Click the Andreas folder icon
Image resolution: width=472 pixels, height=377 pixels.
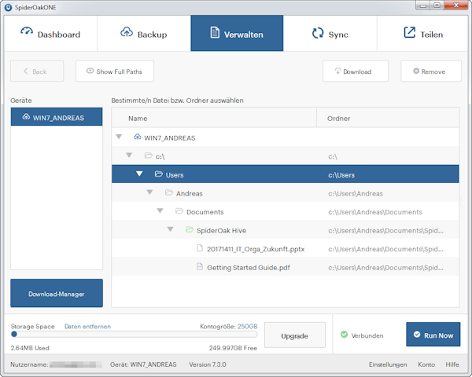[x=169, y=192]
